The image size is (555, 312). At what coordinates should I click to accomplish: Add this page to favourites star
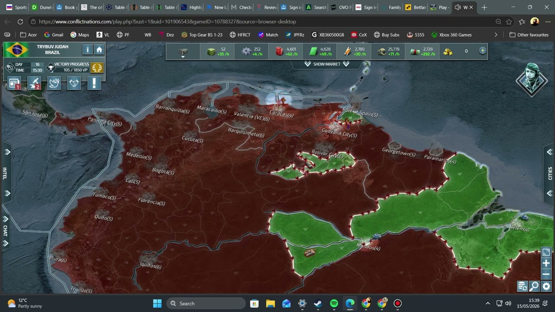[509, 22]
